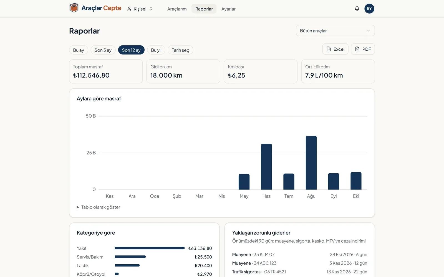Click the person icon beside Kişisel

[129, 9]
